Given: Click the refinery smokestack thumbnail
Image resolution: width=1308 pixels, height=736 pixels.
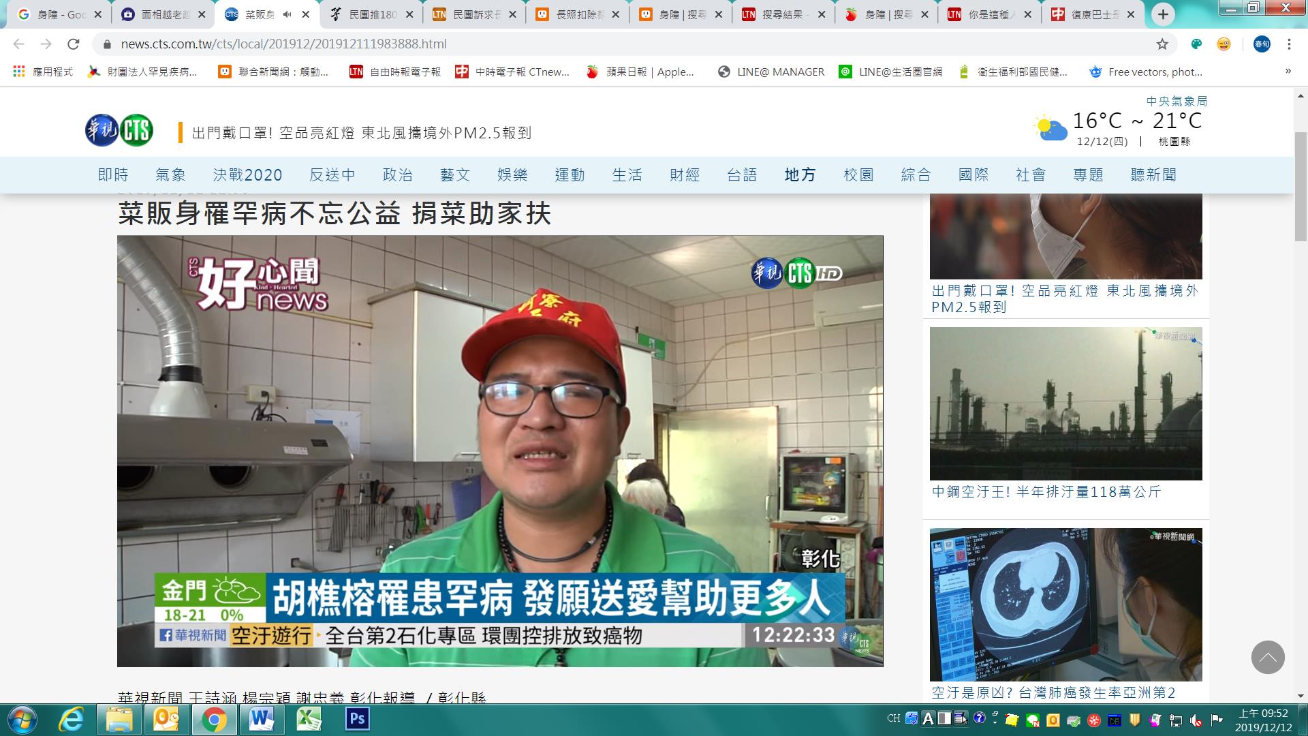Looking at the screenshot, I should (x=1065, y=403).
